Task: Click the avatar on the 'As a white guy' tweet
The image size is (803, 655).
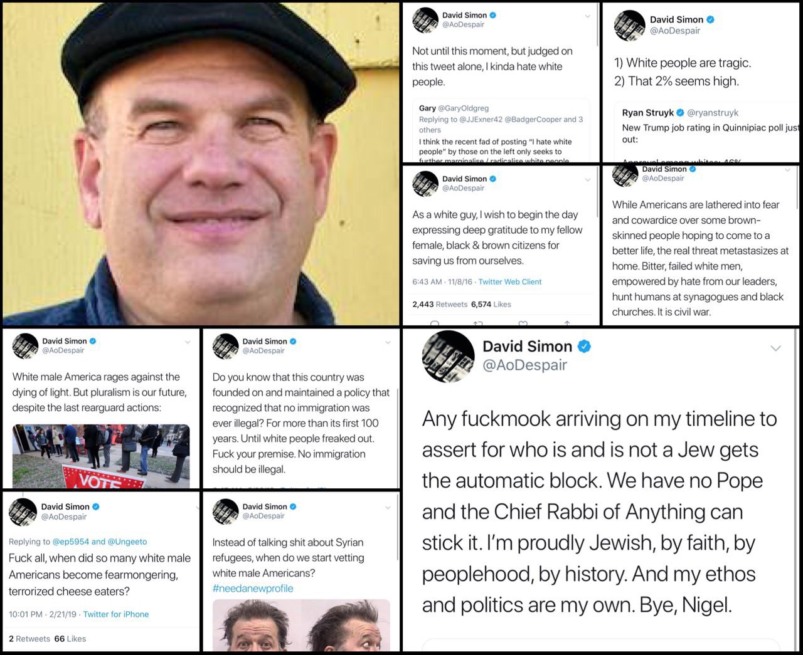Action: click(425, 183)
